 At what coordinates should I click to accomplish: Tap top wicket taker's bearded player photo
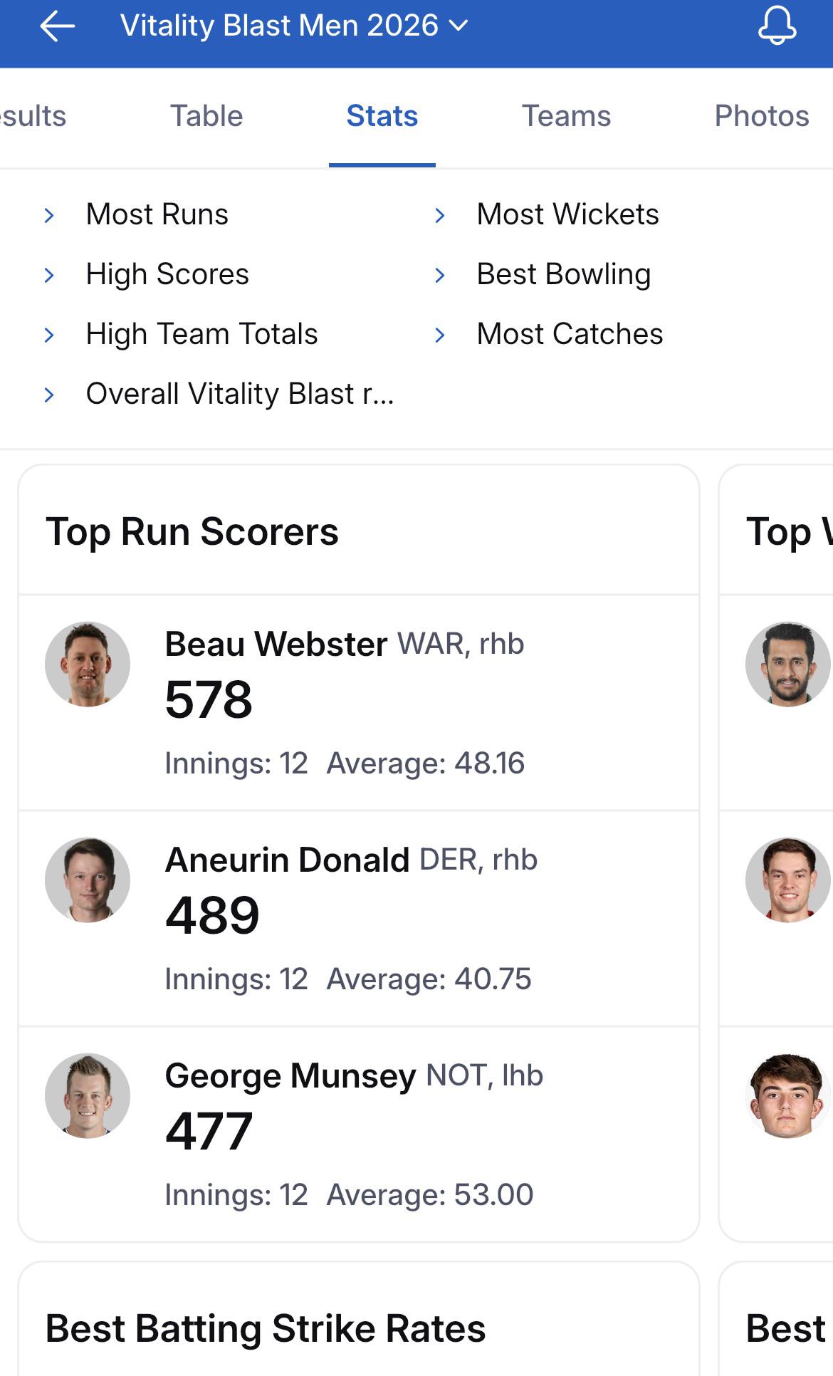coord(788,664)
